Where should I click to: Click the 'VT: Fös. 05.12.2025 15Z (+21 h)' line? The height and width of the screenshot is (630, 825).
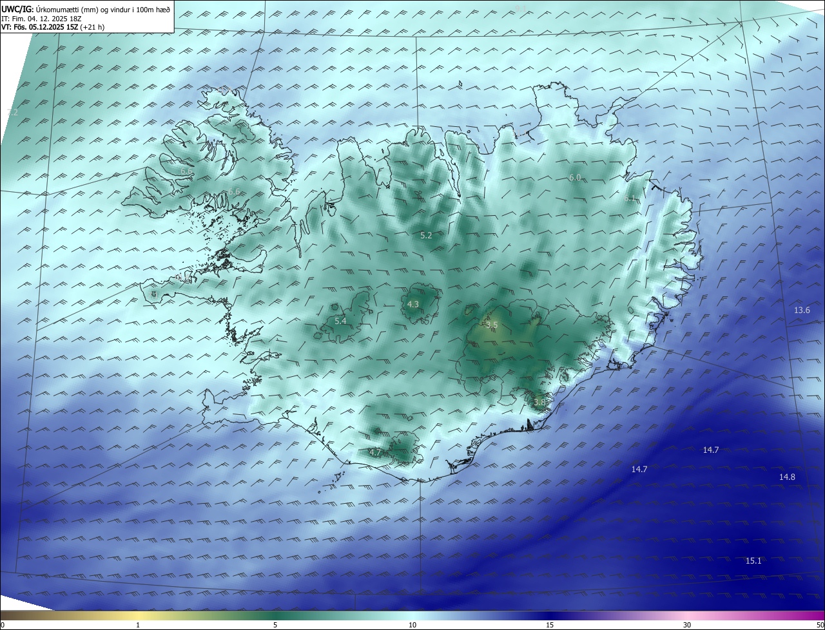52,28
